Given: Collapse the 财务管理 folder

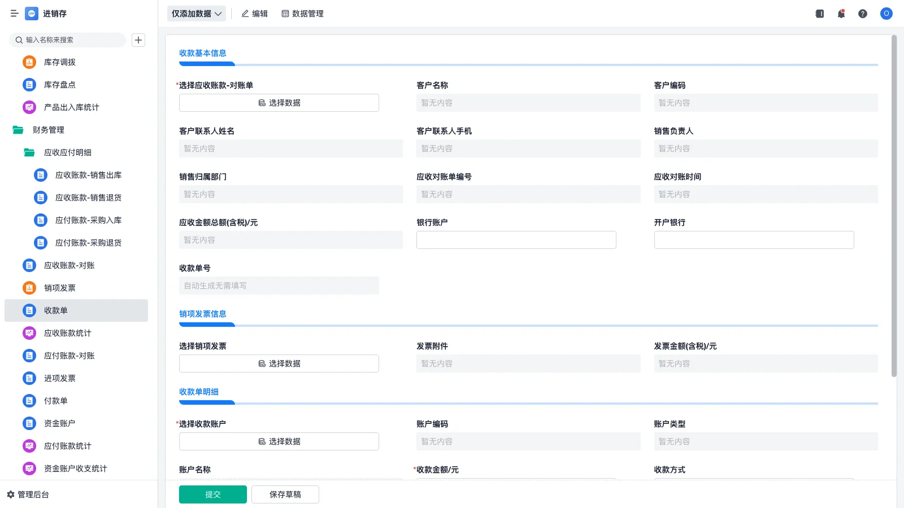Looking at the screenshot, I should pos(18,130).
